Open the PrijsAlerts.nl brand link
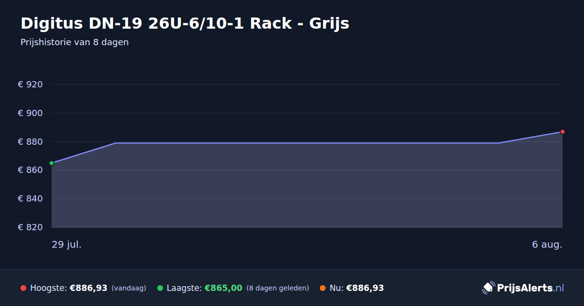 point(523,288)
